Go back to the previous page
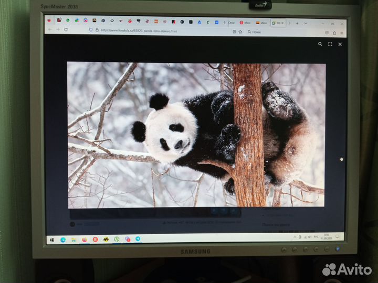 [x=50, y=29]
